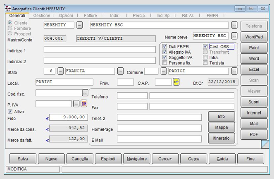The image size is (274, 179).
Task: Click the Suoni side button
Action: tap(254, 102)
